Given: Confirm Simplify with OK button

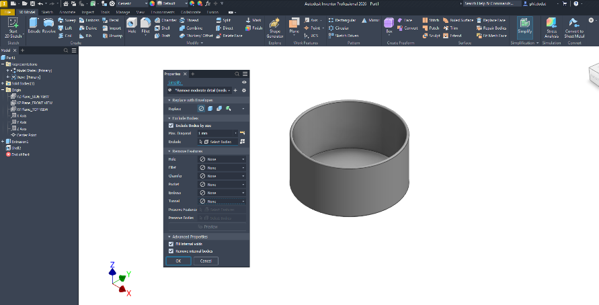Looking at the screenshot, I should [x=178, y=261].
